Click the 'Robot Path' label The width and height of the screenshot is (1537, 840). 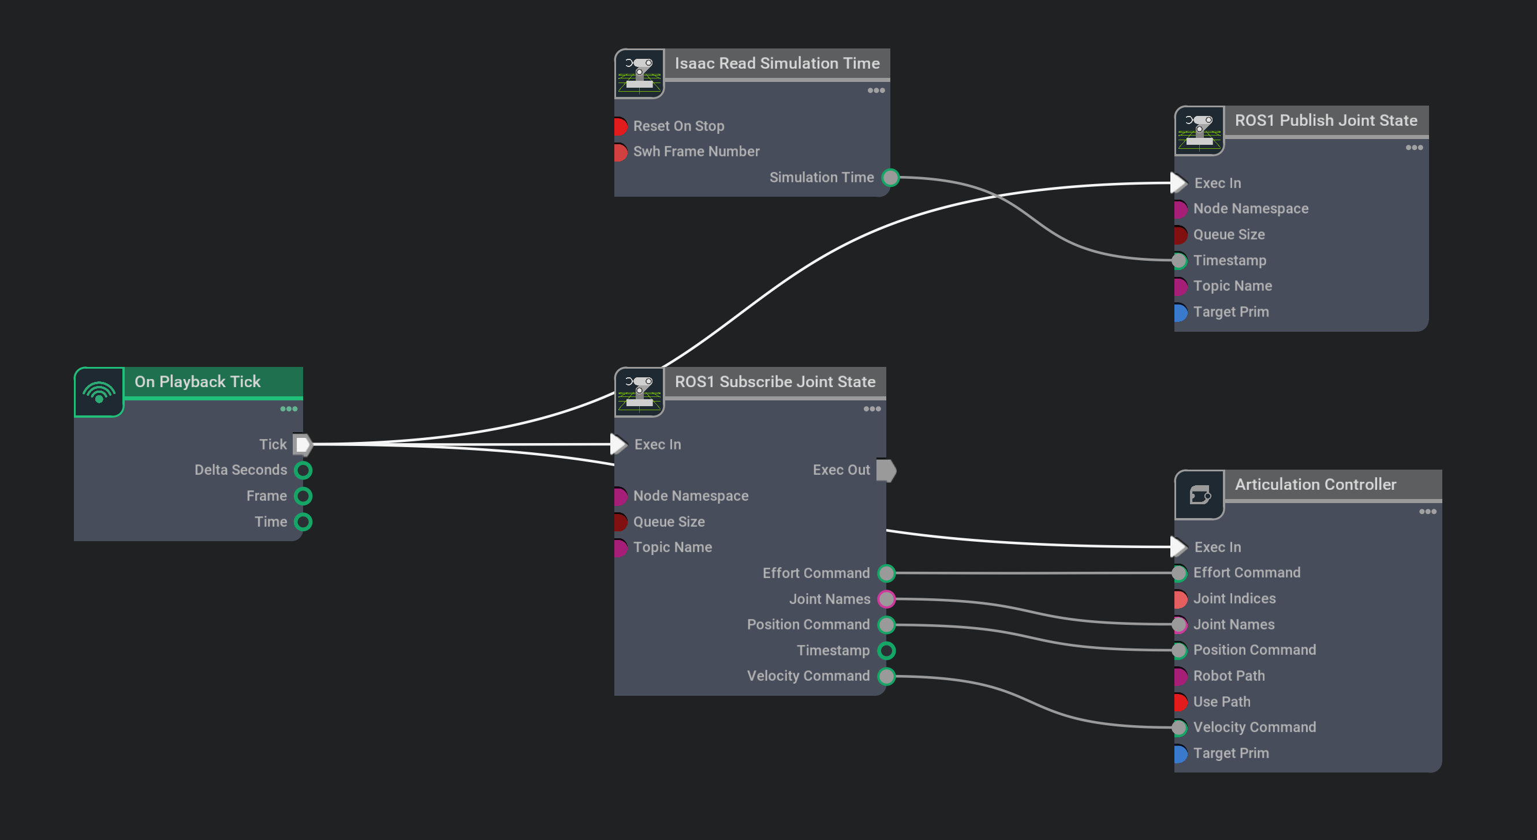[1229, 676]
